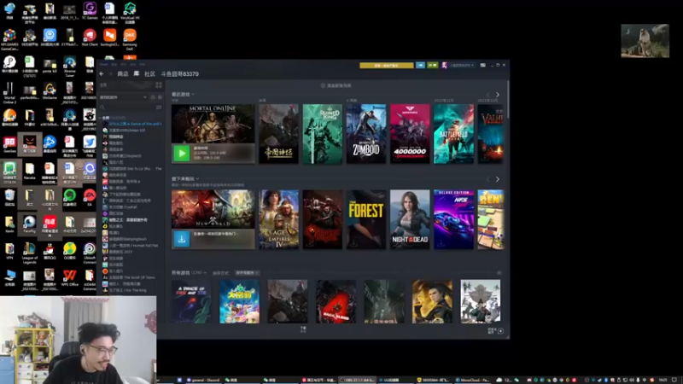
Task: Open the Back 4 Blood game cover
Action: (336, 301)
